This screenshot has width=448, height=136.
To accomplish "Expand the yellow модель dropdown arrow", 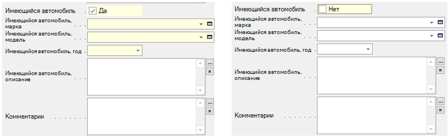I will pos(201,37).
